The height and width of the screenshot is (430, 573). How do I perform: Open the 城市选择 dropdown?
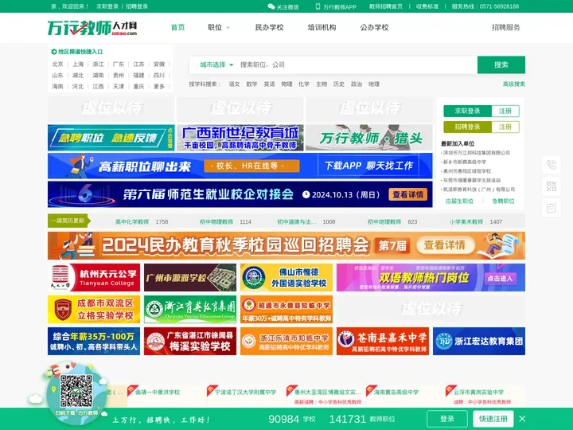[x=216, y=64]
